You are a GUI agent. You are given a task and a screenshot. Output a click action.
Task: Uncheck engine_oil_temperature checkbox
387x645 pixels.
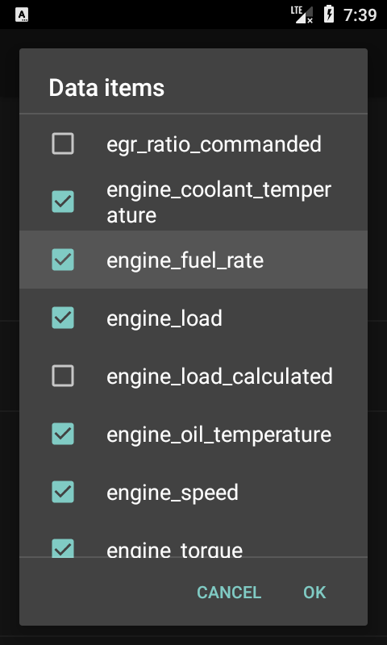click(63, 434)
